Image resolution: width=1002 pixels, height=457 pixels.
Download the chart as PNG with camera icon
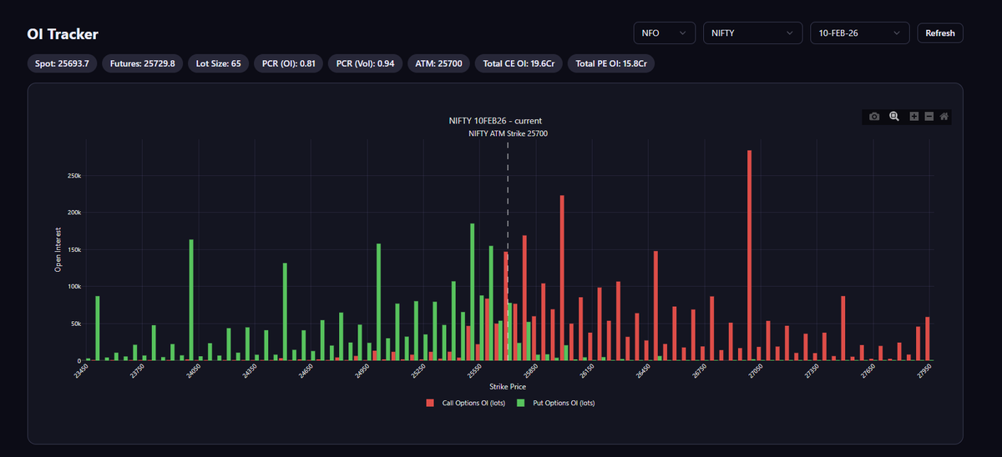(x=874, y=117)
